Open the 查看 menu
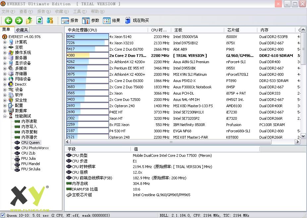This screenshot has width=307, height=218. tap(26, 12)
